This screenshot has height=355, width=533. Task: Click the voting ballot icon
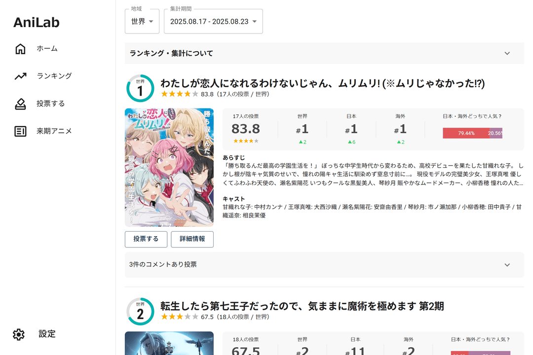click(x=20, y=104)
